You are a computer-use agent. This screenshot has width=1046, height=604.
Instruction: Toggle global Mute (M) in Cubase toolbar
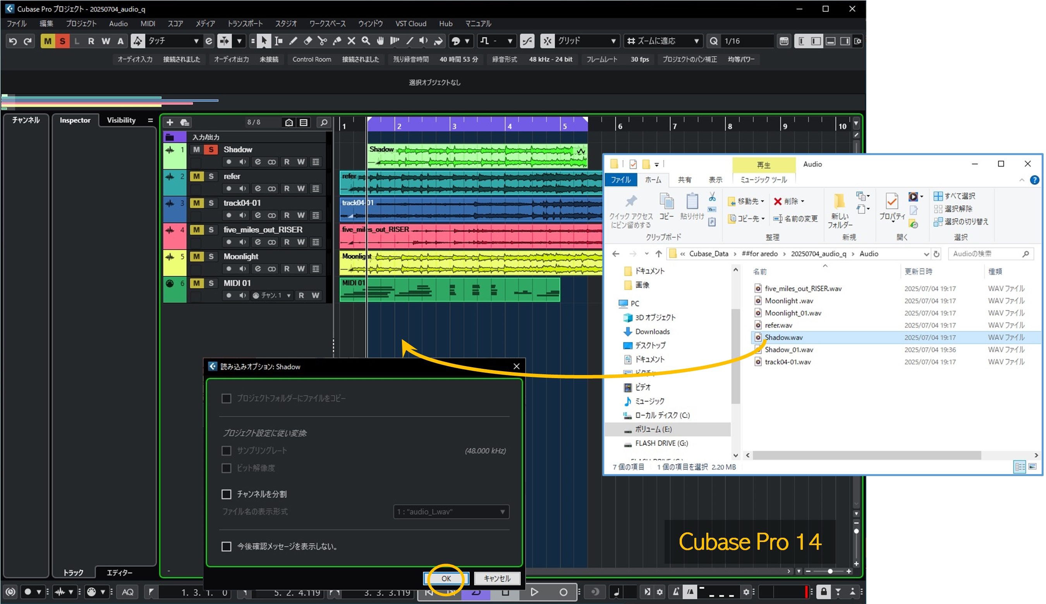click(x=48, y=41)
